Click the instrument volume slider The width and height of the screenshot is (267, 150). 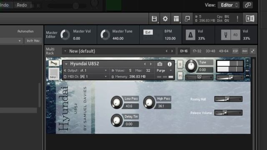tap(230, 77)
